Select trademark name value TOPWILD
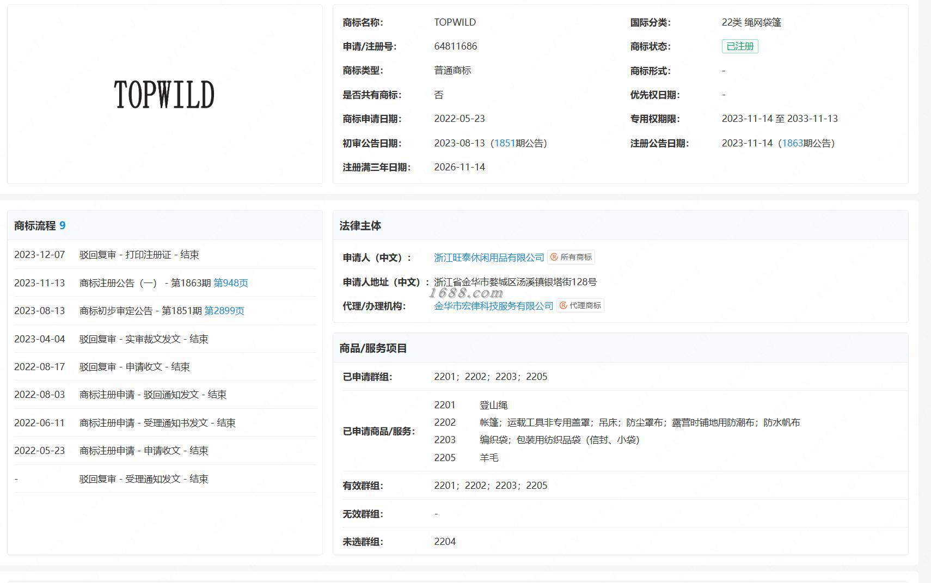 [x=455, y=22]
